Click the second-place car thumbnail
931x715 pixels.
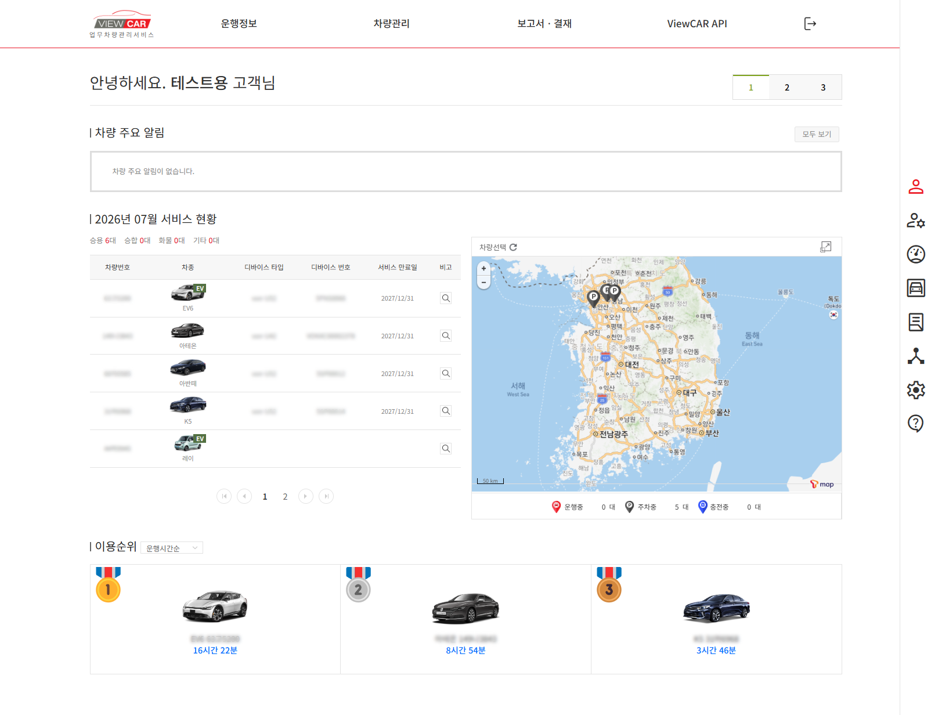tap(465, 608)
